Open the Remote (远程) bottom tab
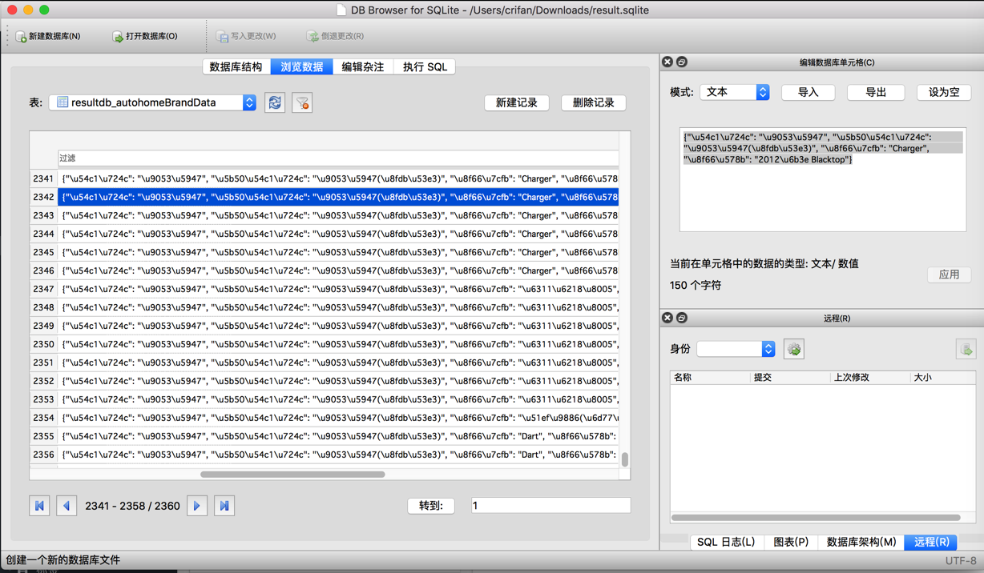 pos(932,542)
